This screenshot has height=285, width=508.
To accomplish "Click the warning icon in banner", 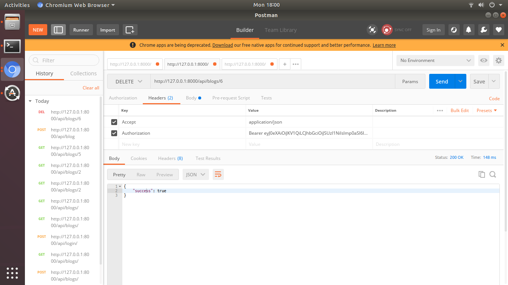I will pos(132,45).
